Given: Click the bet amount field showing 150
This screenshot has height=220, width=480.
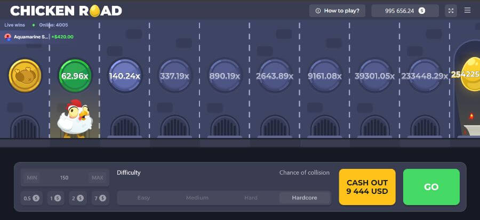Looking at the screenshot, I should click(65, 177).
